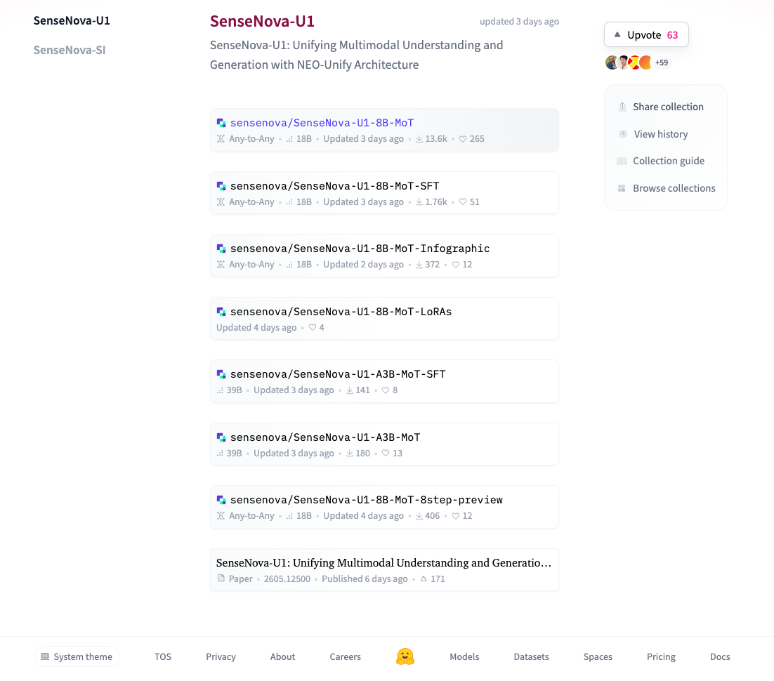Image resolution: width=774 pixels, height=681 pixels.
Task: Click the Paper document icon
Action: (221, 578)
